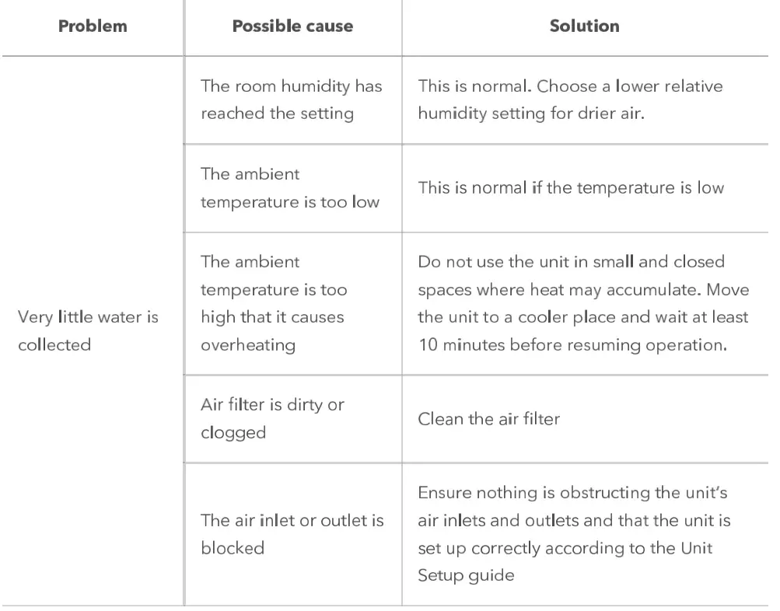Click "The room humidity has reached the setting"

[292, 100]
